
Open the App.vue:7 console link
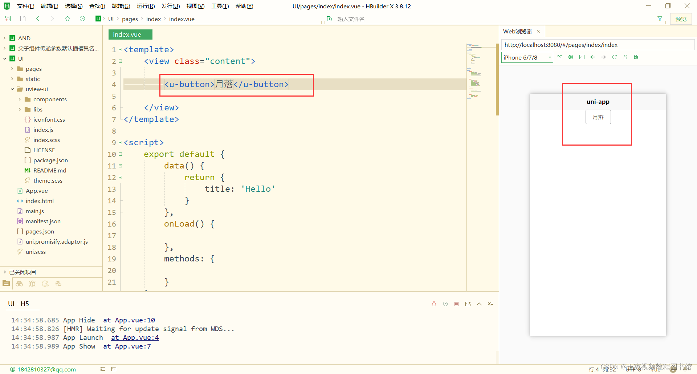coord(127,346)
